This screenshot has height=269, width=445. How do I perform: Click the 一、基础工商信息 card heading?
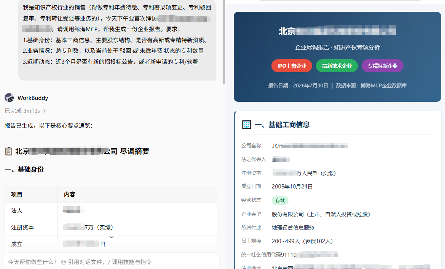[282, 125]
